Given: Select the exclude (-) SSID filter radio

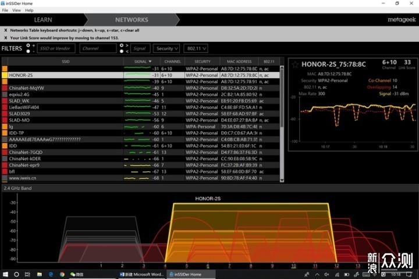Looking at the screenshot, I should (x=28, y=51).
